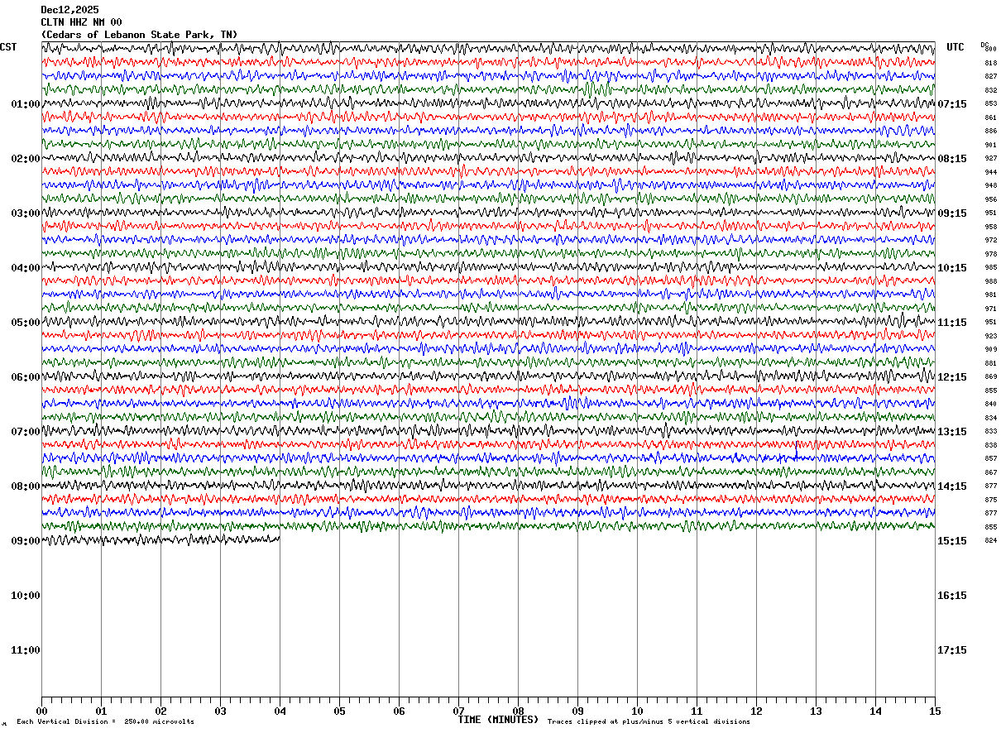Click the "12:15" UTC time label
This screenshot has width=1001, height=733.
click(952, 377)
